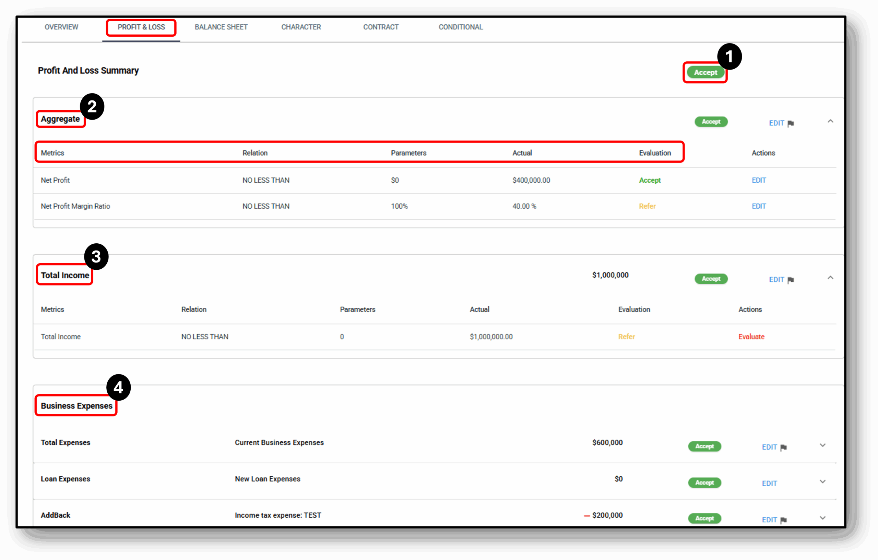Expand the Total Expenses row
The image size is (878, 560).
point(822,445)
